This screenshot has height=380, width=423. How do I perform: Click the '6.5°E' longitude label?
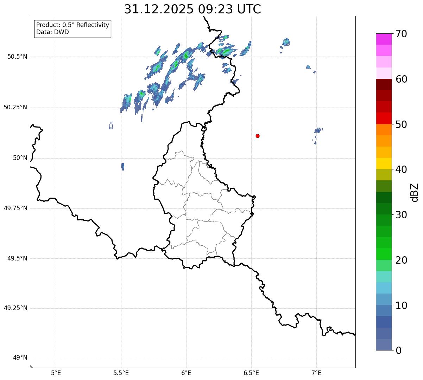coord(251,373)
